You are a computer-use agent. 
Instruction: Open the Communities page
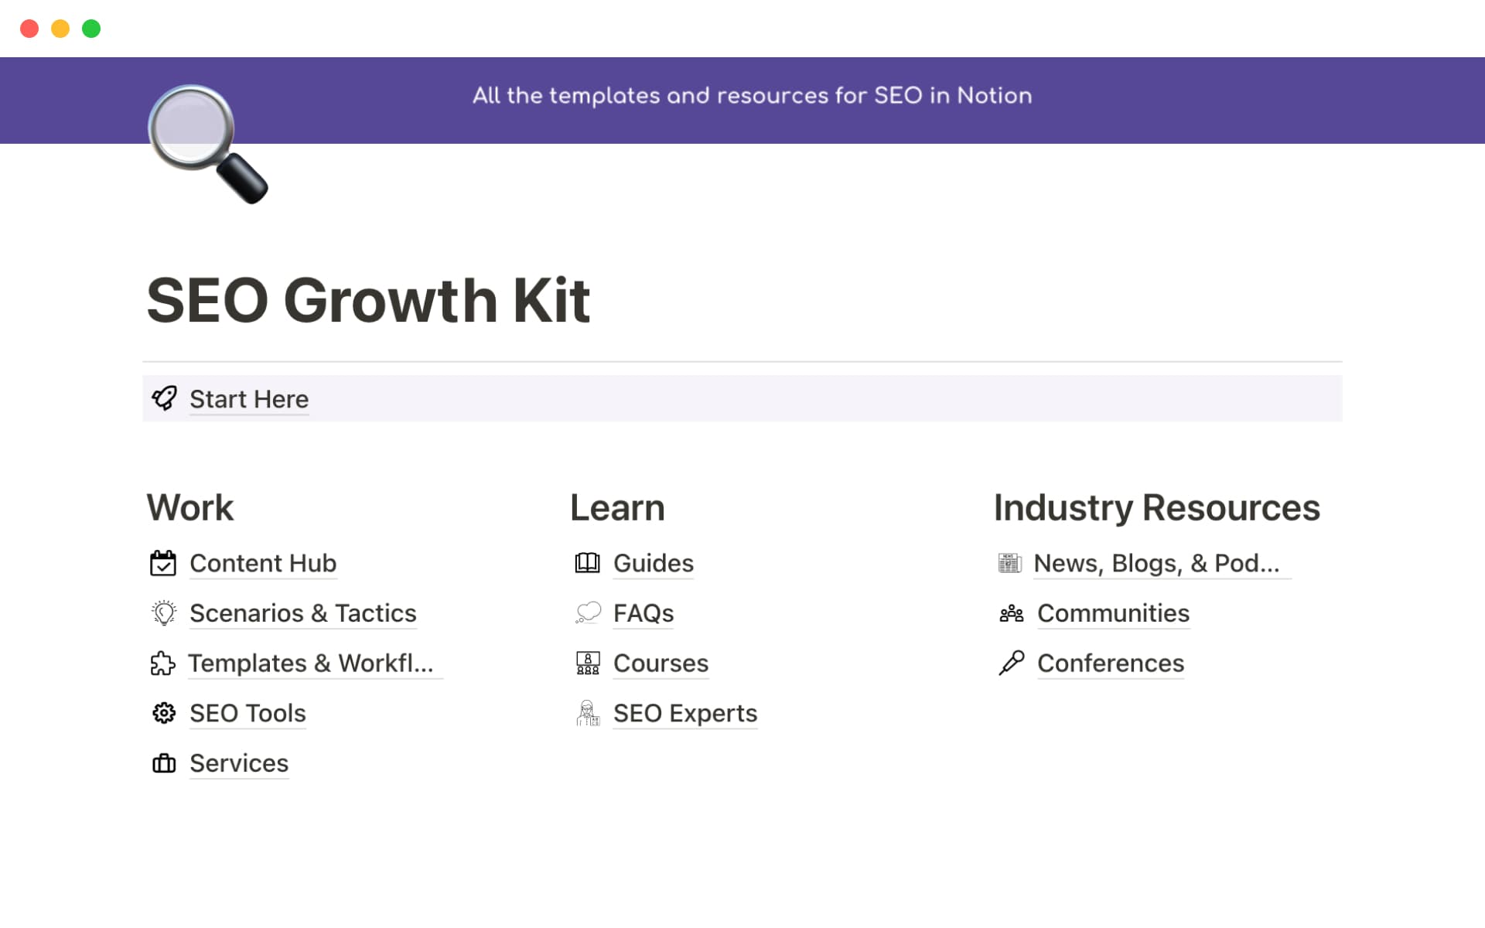click(1114, 613)
